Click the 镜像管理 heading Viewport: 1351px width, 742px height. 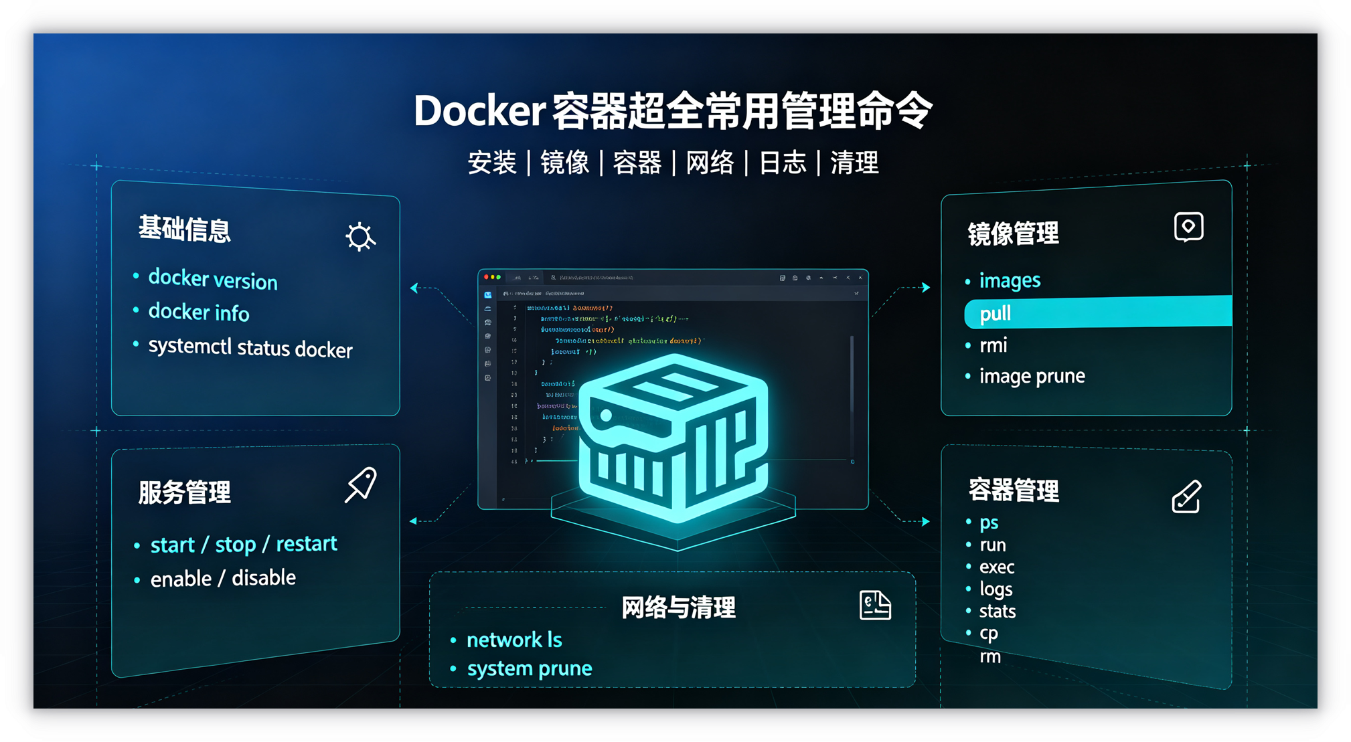pyautogui.click(x=1014, y=234)
